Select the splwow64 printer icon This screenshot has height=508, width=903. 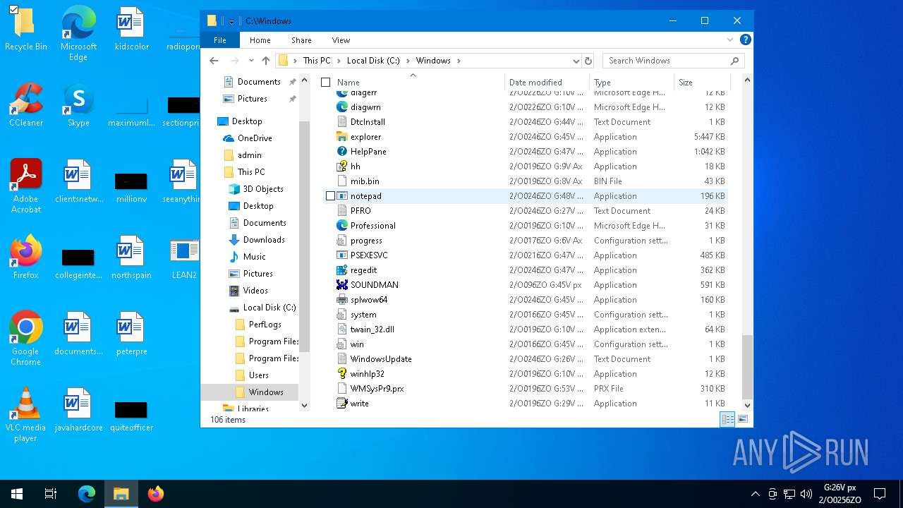coord(342,300)
